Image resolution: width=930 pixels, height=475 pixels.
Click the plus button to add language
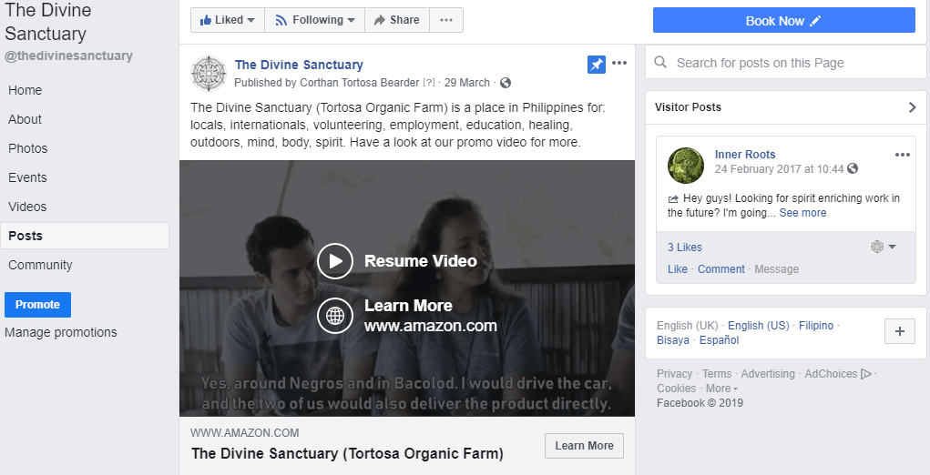[x=899, y=332]
